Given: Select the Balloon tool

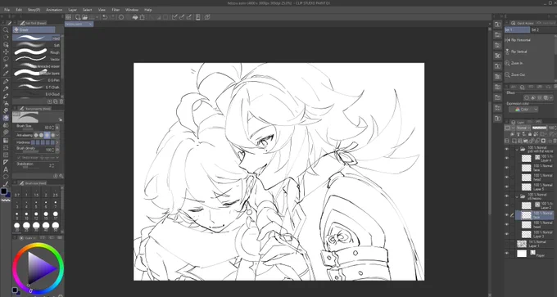Looking at the screenshot, I should tap(6, 177).
